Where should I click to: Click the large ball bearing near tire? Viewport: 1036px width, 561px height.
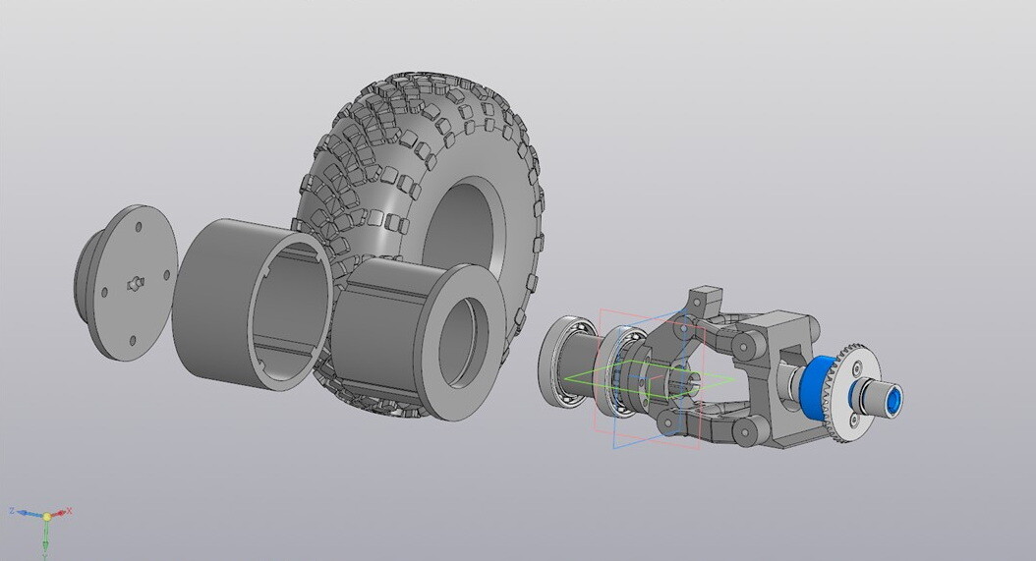[552, 361]
